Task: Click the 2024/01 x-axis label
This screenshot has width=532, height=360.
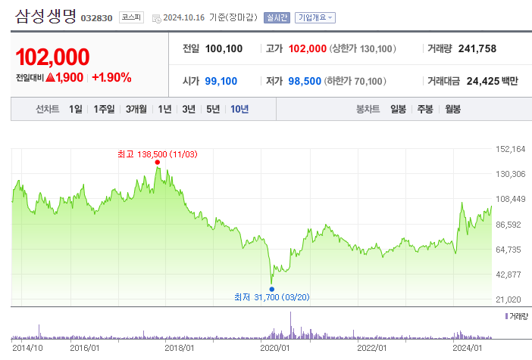Action: (x=468, y=348)
